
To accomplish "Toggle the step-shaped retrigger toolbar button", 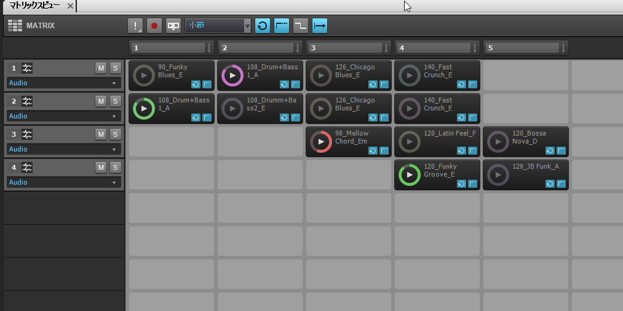I will click(x=301, y=26).
